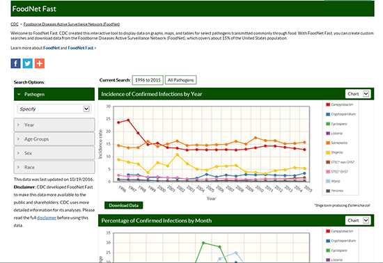383x263 pixels.
Task: Expand the Age Groups search option
Action: (54, 139)
